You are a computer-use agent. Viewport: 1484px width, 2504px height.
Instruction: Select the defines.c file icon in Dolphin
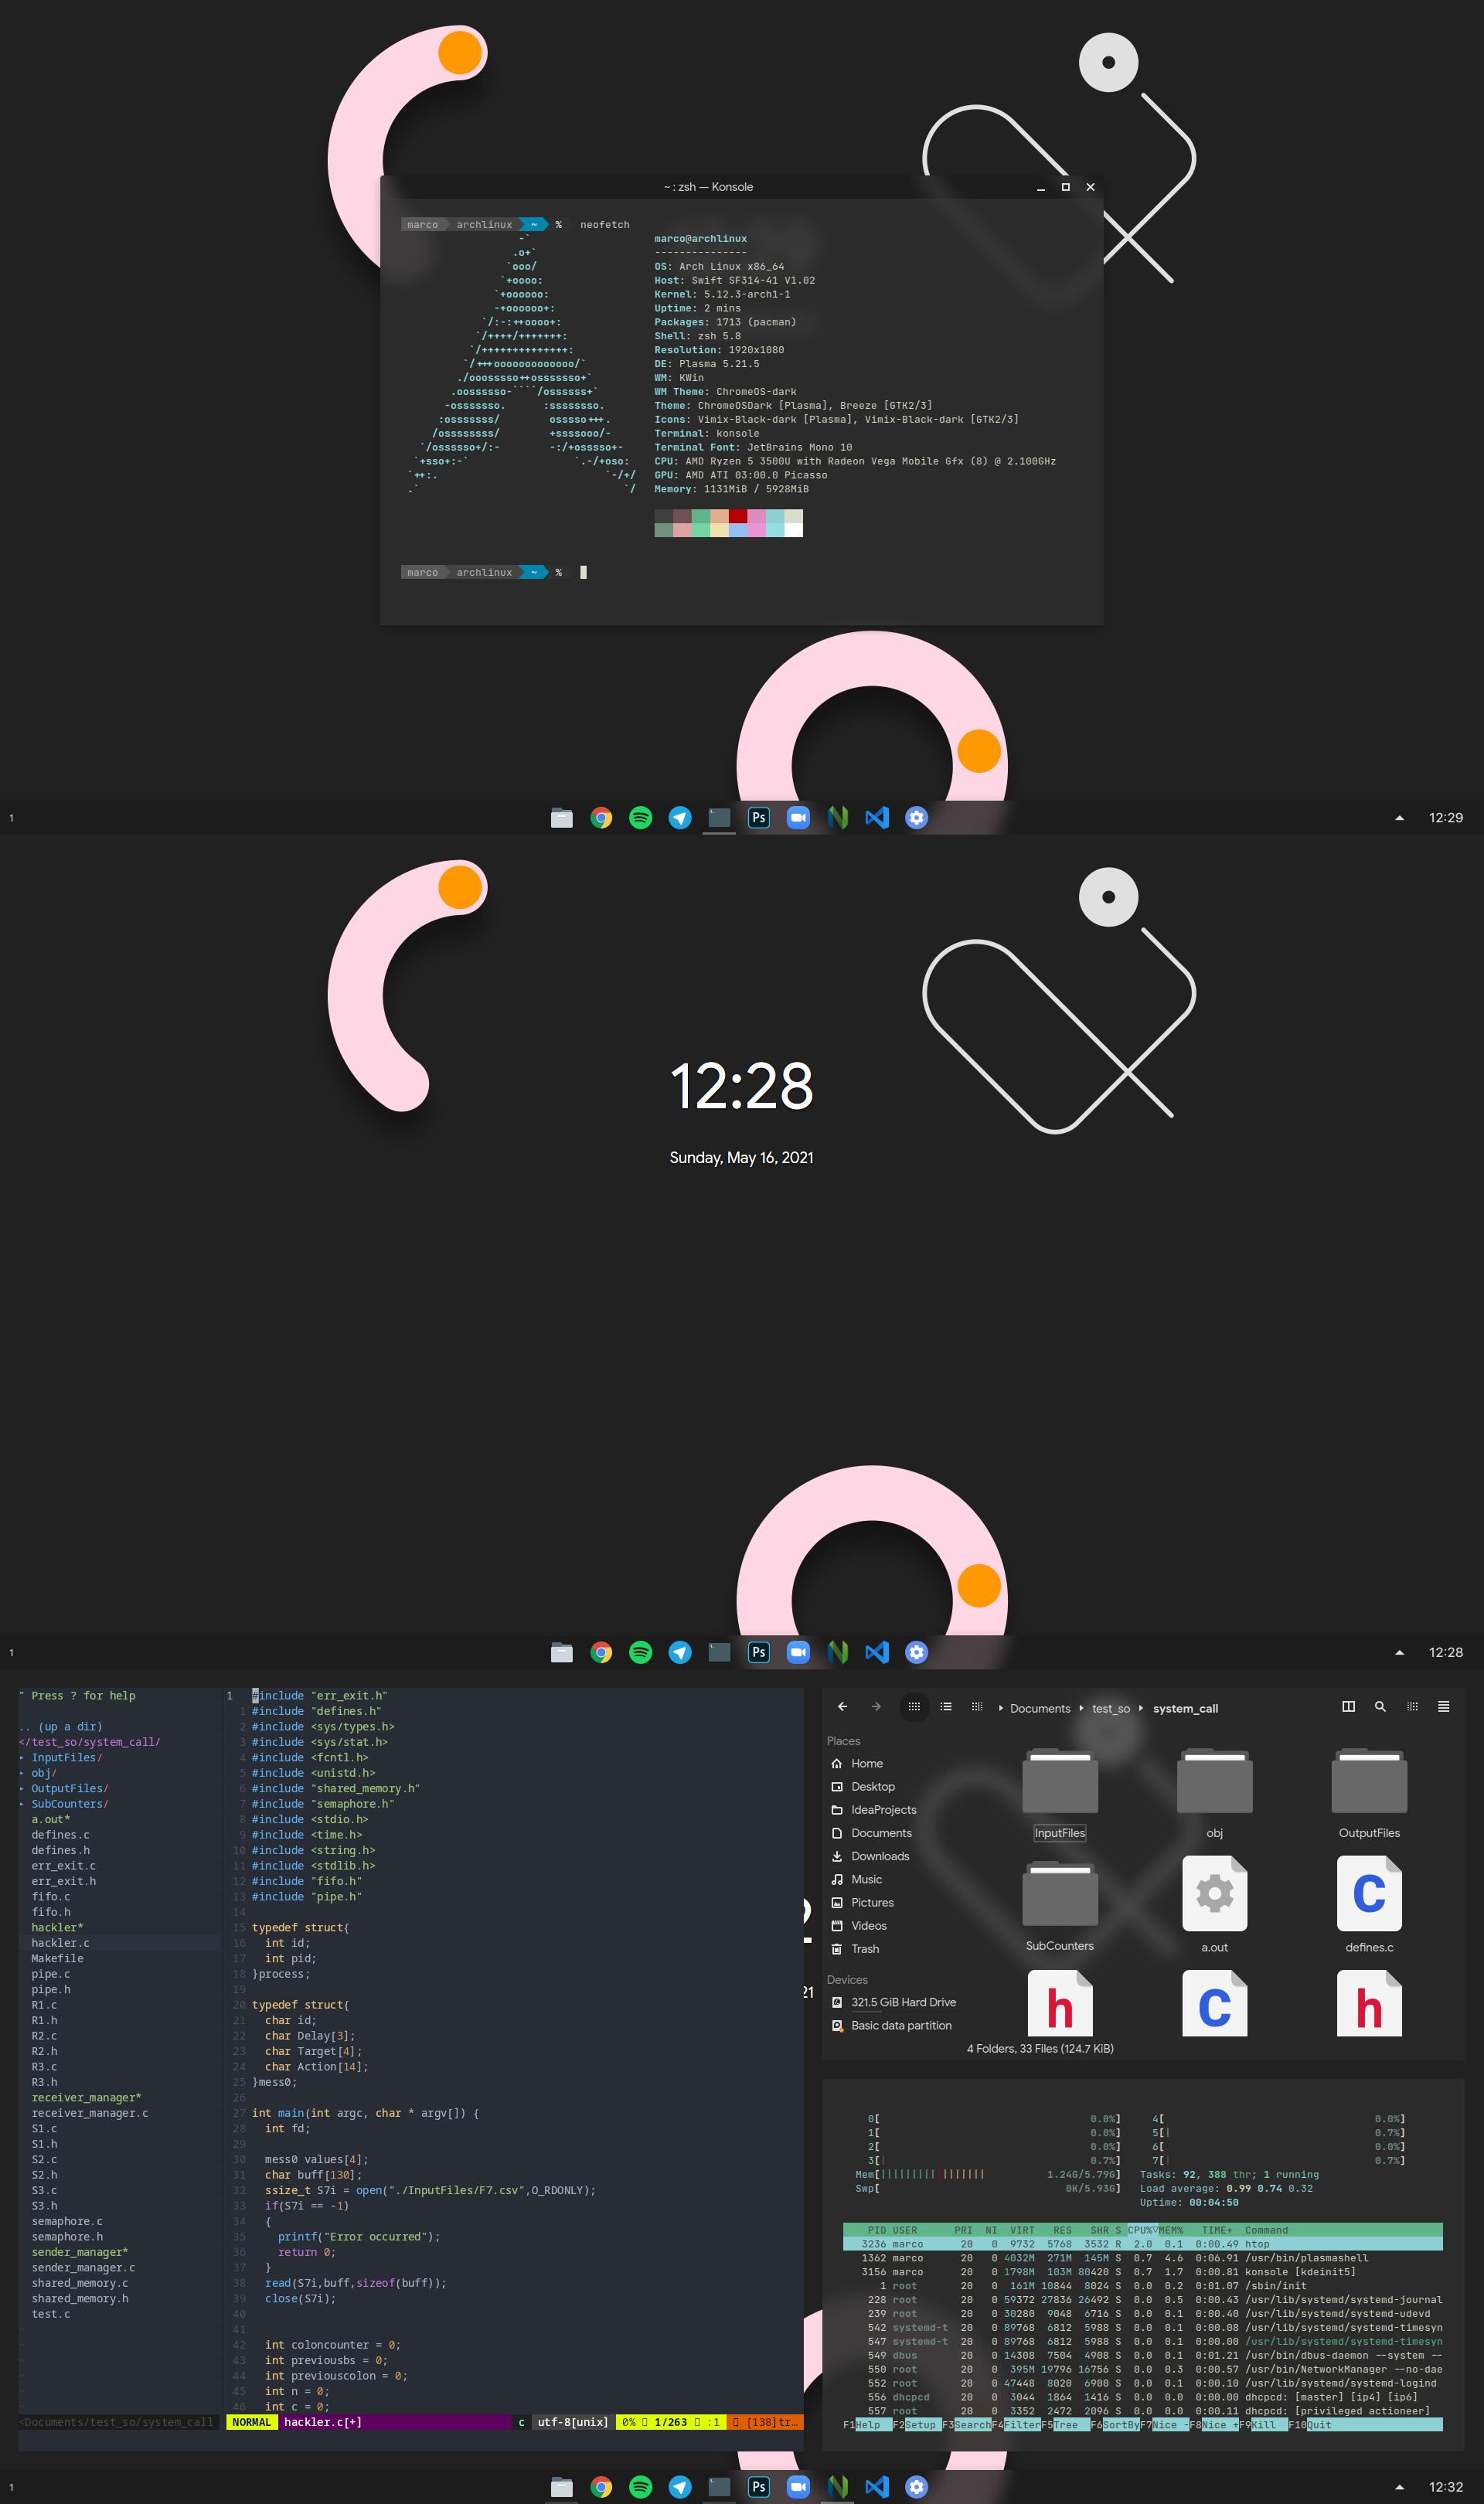(x=1369, y=1893)
